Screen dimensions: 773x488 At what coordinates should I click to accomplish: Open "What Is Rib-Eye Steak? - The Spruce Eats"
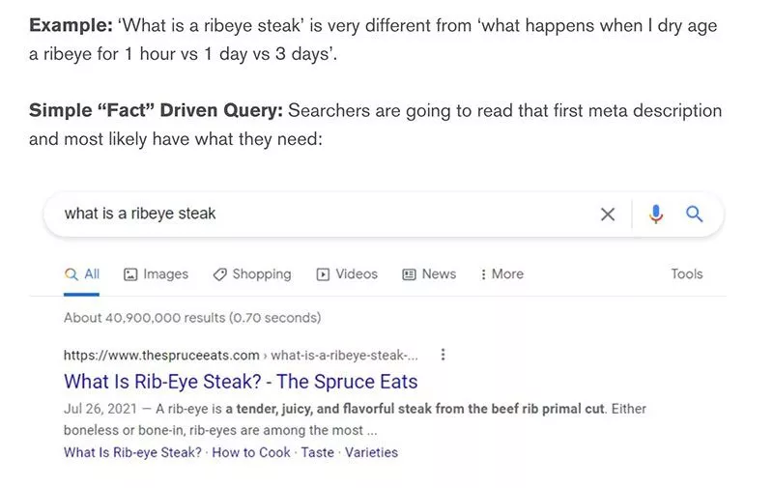pos(241,381)
